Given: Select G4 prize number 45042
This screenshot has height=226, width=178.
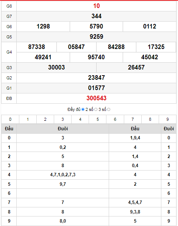Looking at the screenshot, I should 150,57.
